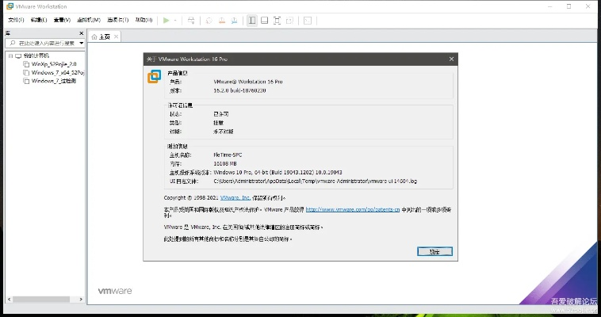Open the 帮助(H) menu
Viewport: 601px width, 317px height.
144,20
